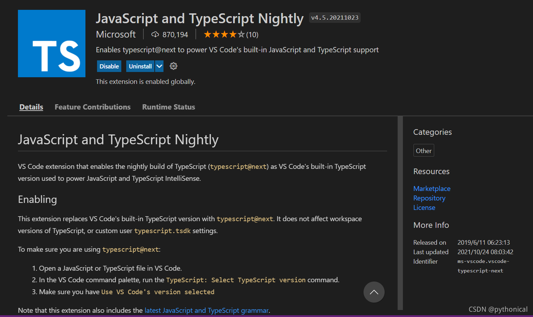Select the Other category tag
Image resolution: width=533 pixels, height=317 pixels.
(424, 151)
